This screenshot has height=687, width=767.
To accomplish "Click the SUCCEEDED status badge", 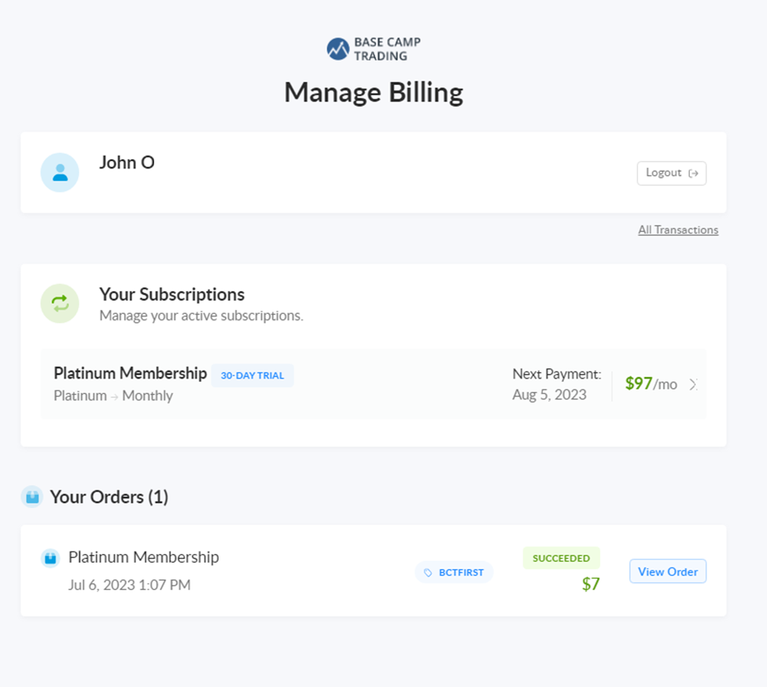I will click(561, 558).
